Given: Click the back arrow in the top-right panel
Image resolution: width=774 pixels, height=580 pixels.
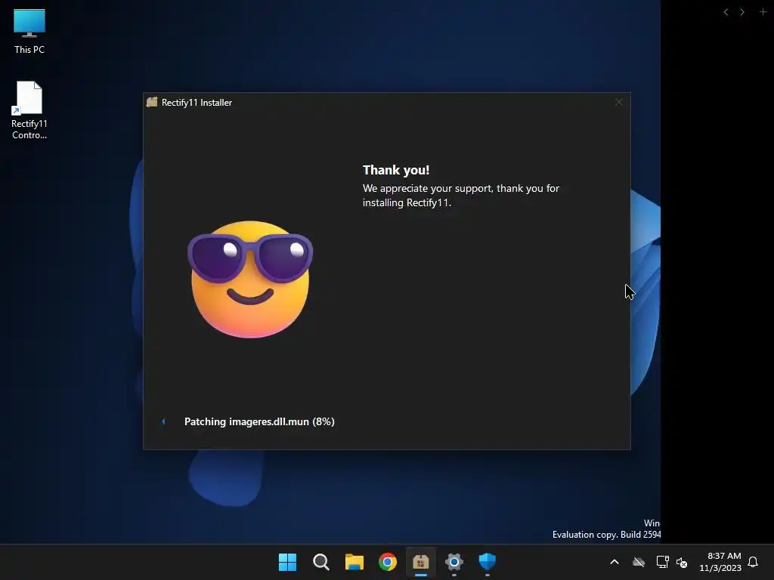Looking at the screenshot, I should pyautogui.click(x=726, y=12).
